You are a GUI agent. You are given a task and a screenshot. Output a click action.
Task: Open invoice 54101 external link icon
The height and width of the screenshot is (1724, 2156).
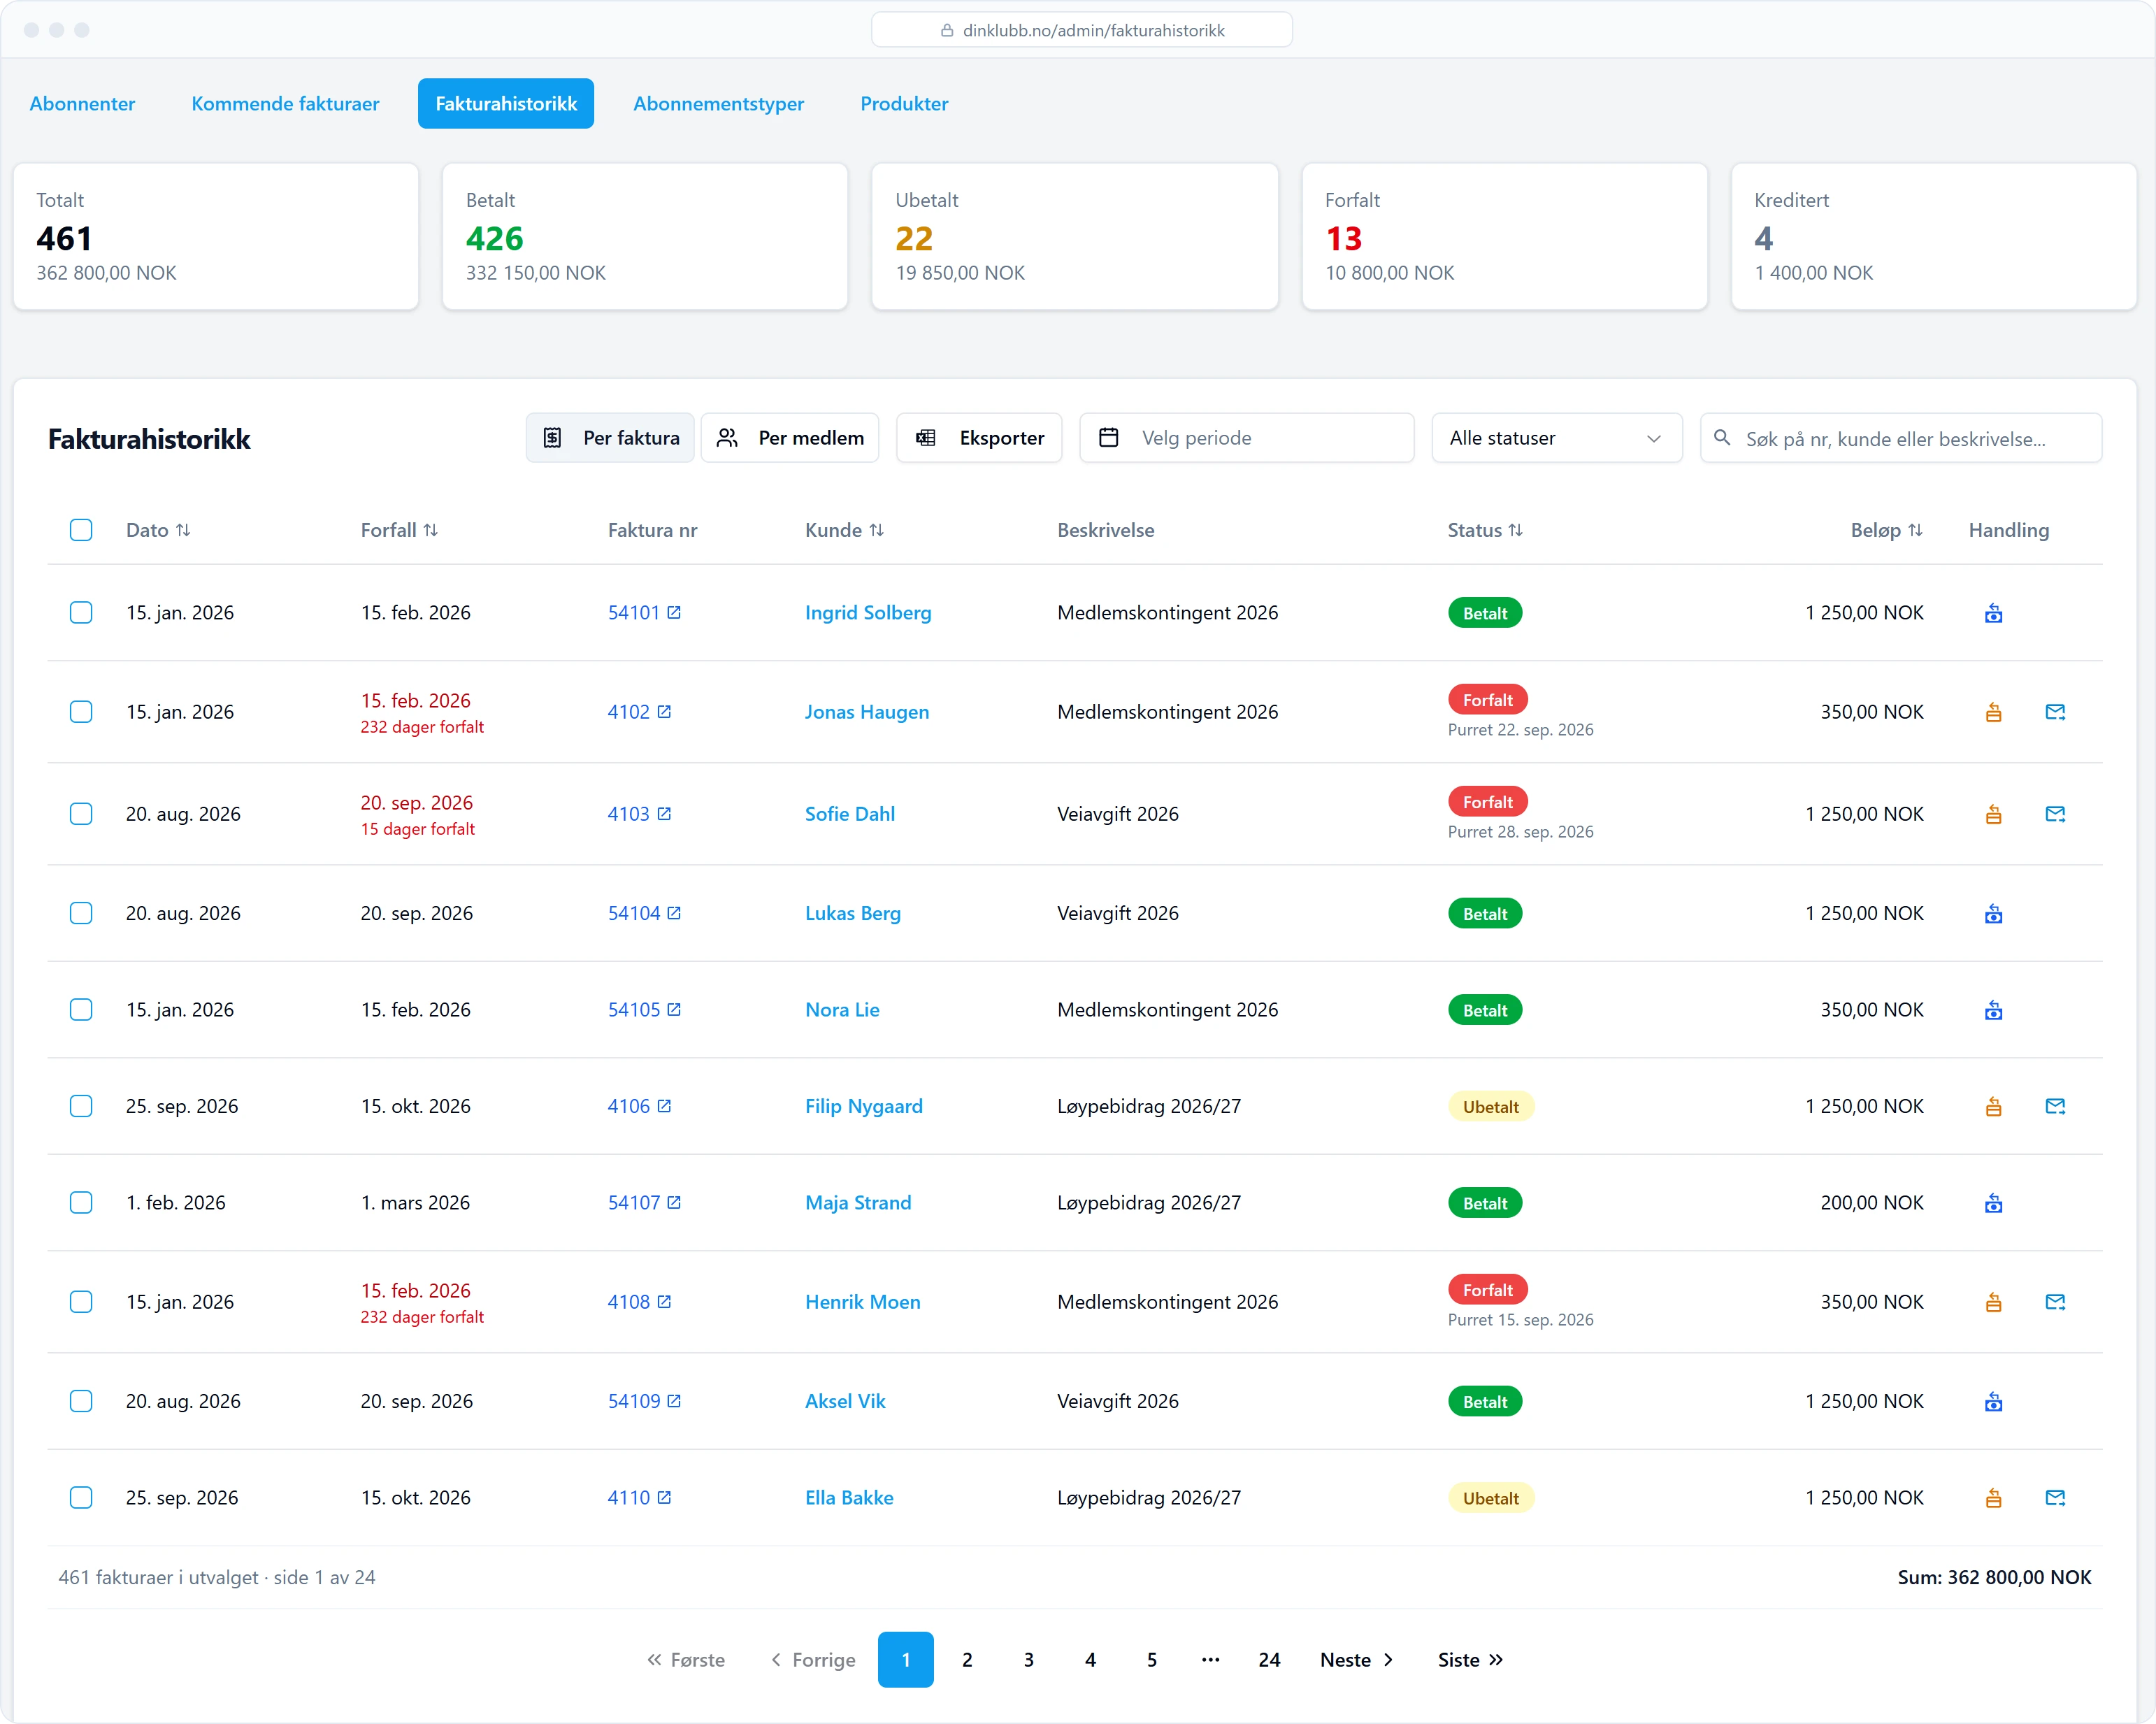pyautogui.click(x=674, y=612)
